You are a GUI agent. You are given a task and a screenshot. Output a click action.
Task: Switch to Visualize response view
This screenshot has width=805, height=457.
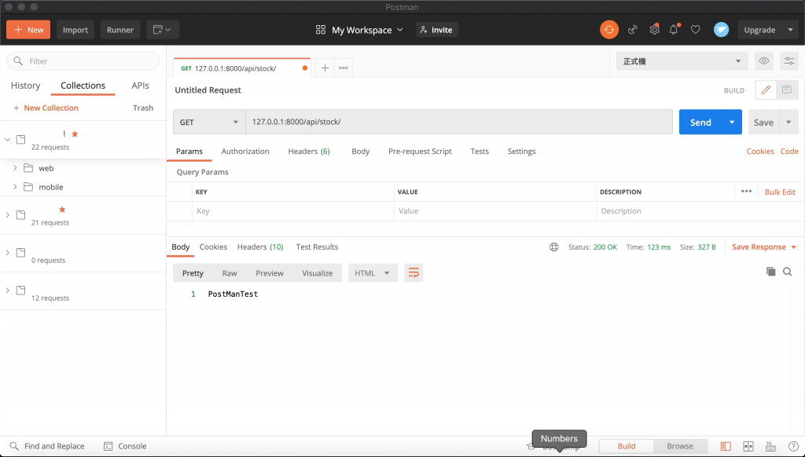[x=318, y=273]
